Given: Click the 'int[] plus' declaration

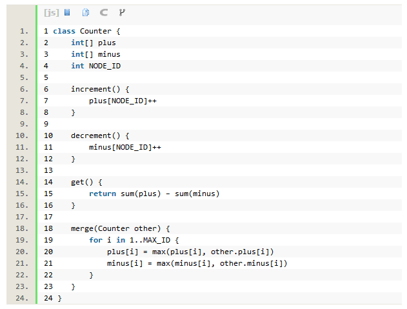Looking at the screenshot, I should click(93, 43).
